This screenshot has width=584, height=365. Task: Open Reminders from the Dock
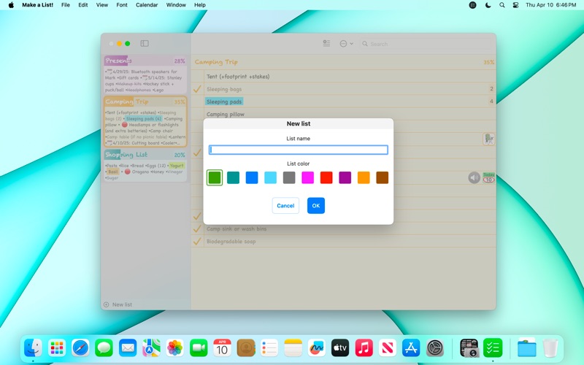(x=269, y=348)
